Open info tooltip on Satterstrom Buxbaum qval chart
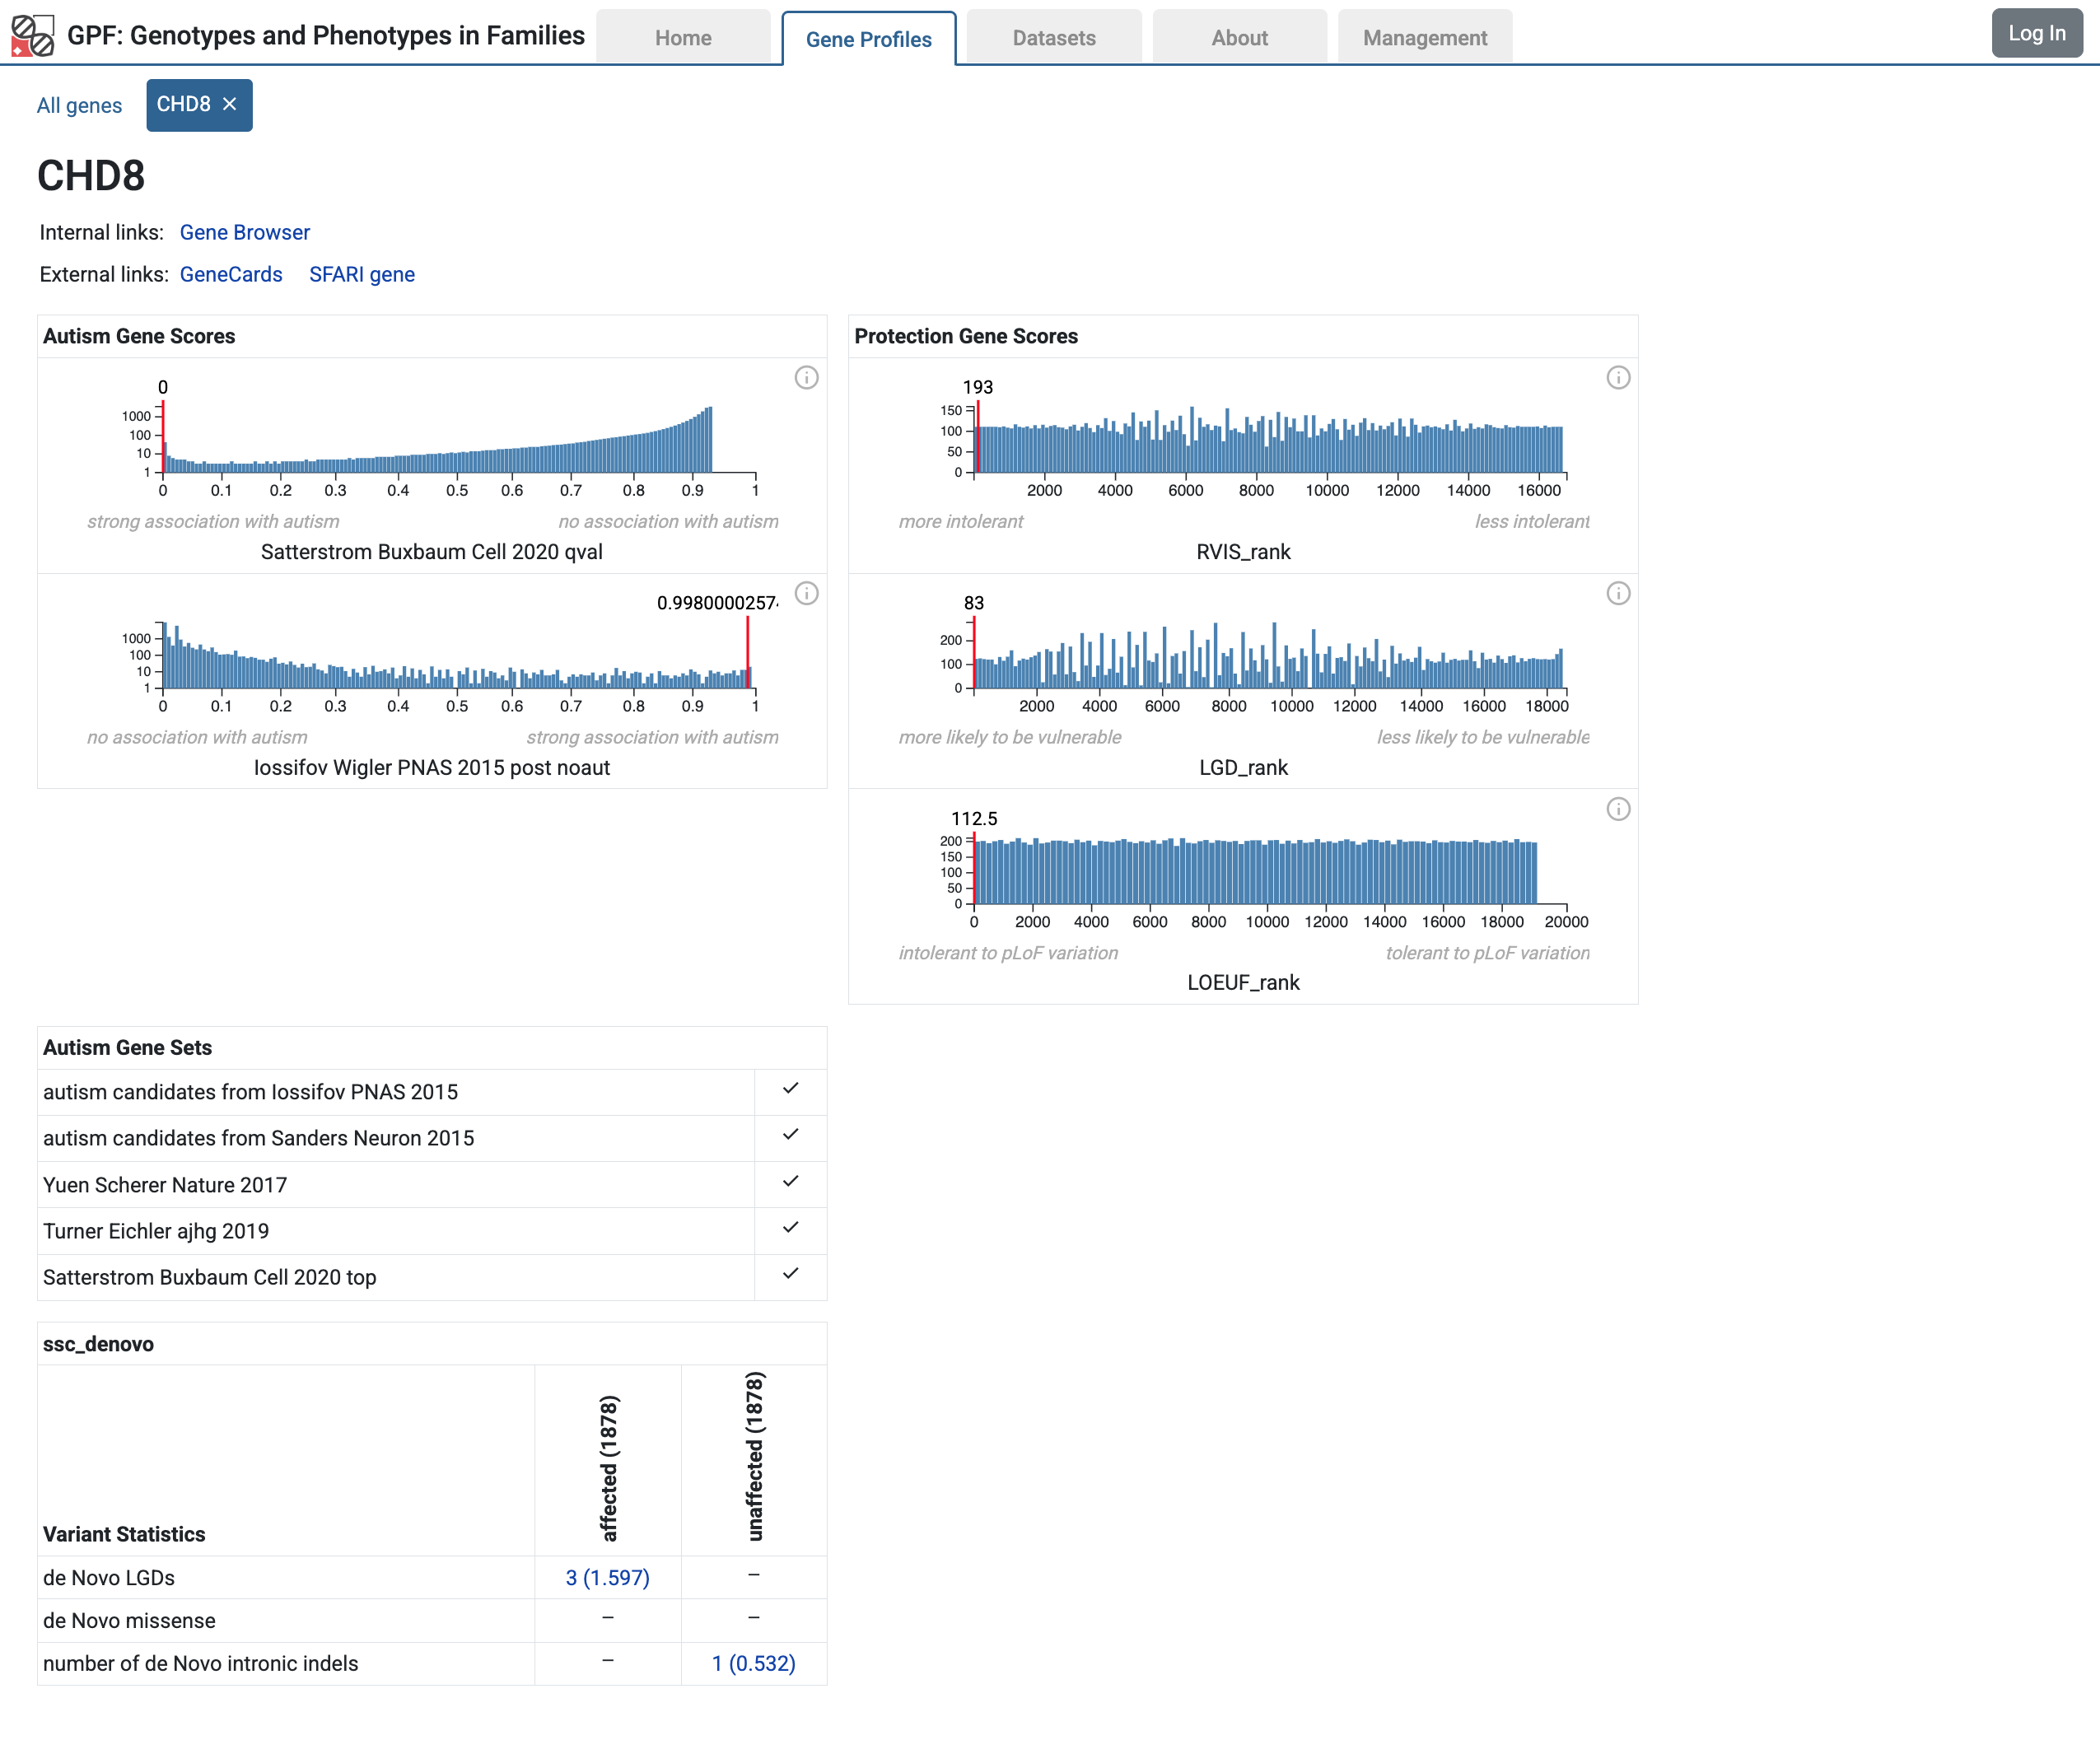This screenshot has height=1754, width=2100. [x=806, y=379]
